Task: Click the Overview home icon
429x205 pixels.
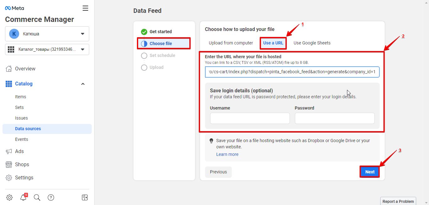Action: 9,69
